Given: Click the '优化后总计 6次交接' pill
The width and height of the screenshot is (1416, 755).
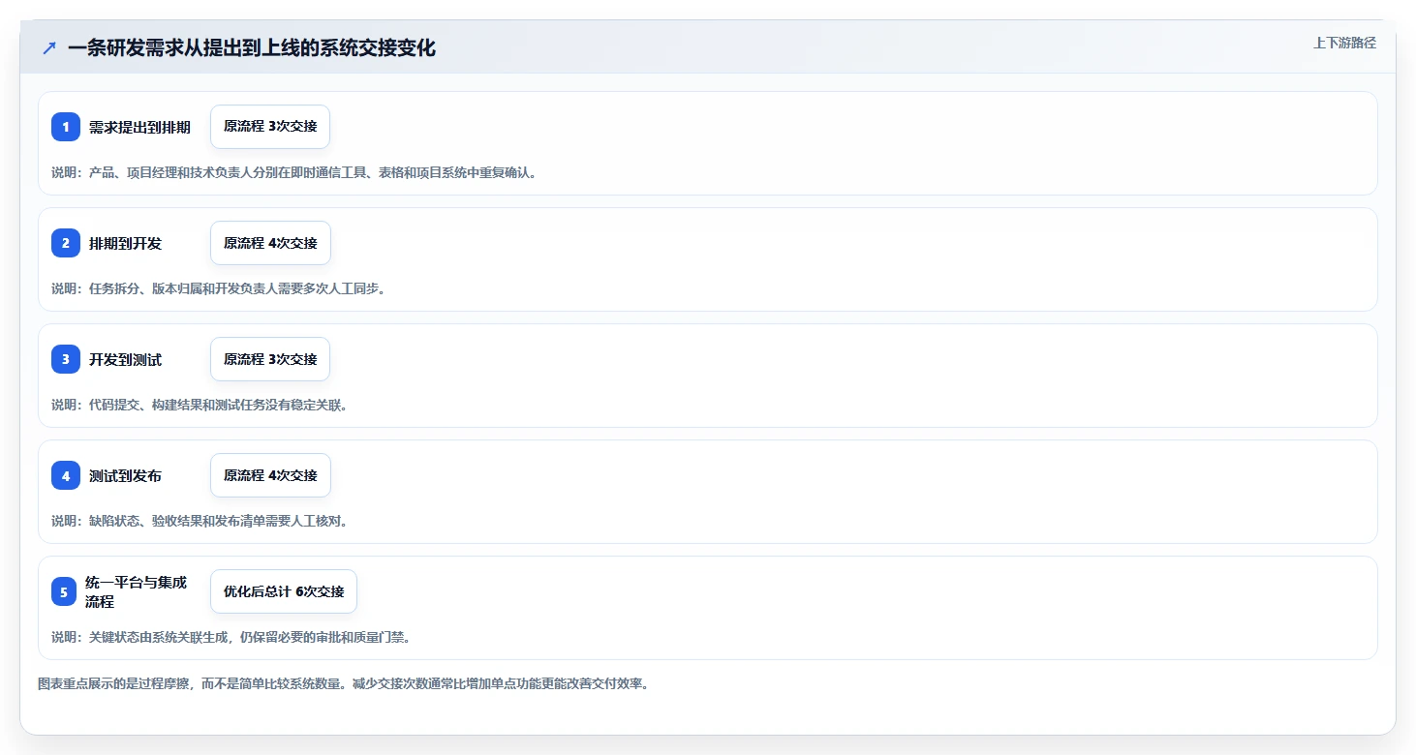Looking at the screenshot, I should click(284, 591).
